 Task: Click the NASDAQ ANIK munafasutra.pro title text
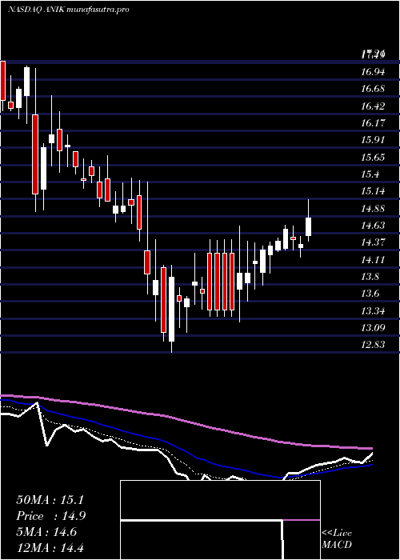tap(68, 10)
